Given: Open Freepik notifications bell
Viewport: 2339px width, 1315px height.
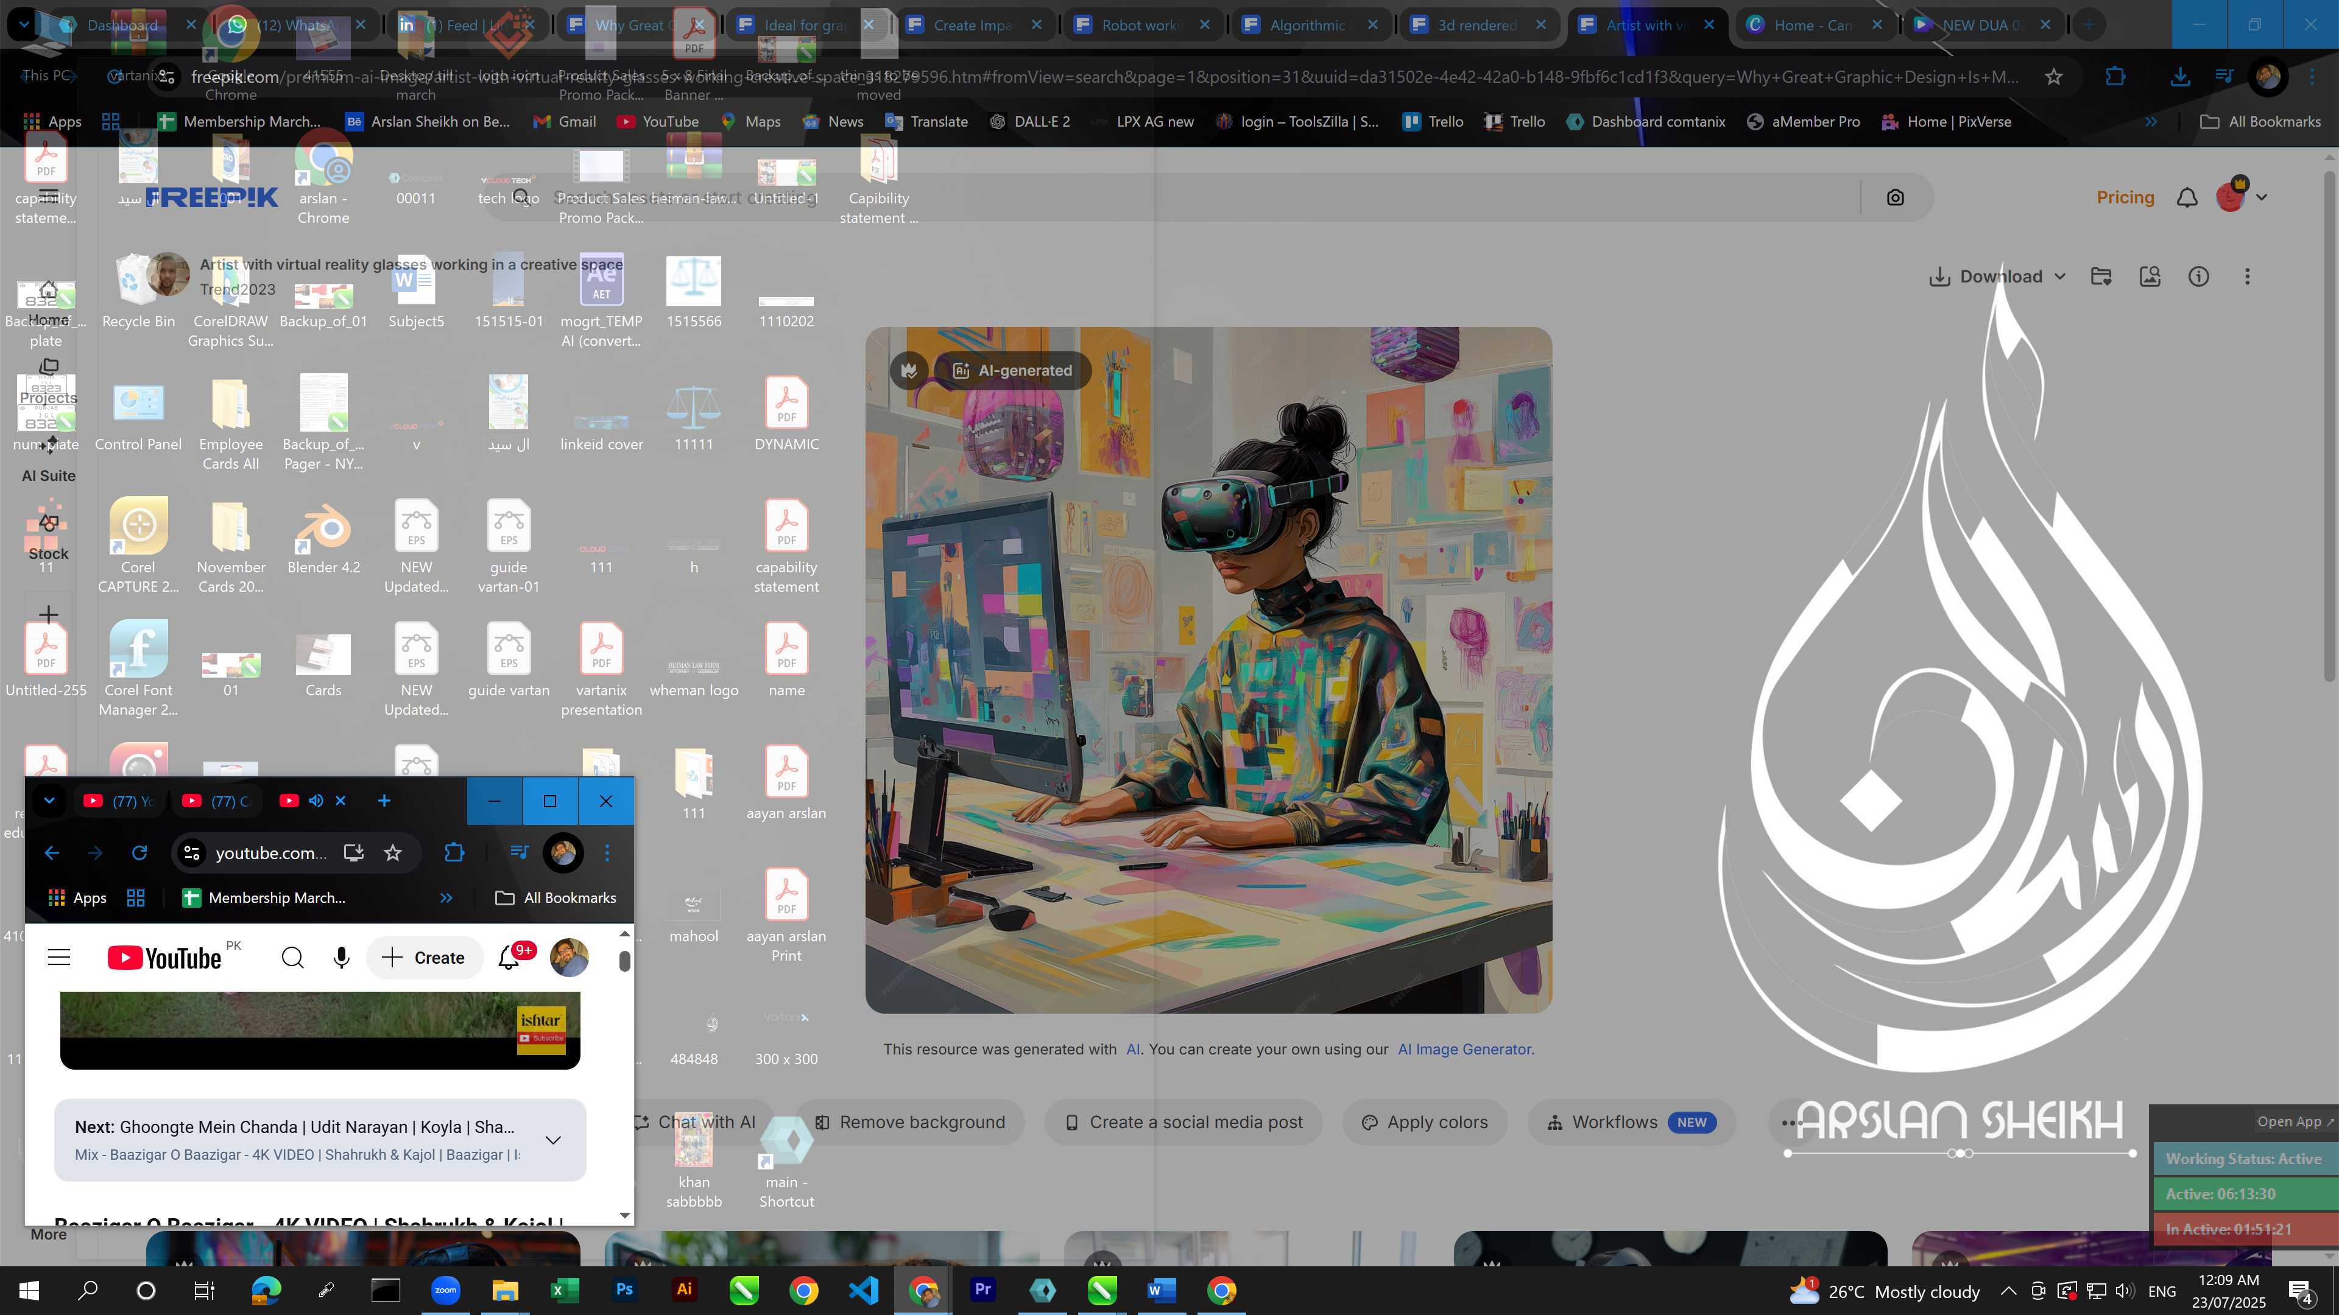Looking at the screenshot, I should pyautogui.click(x=2187, y=197).
